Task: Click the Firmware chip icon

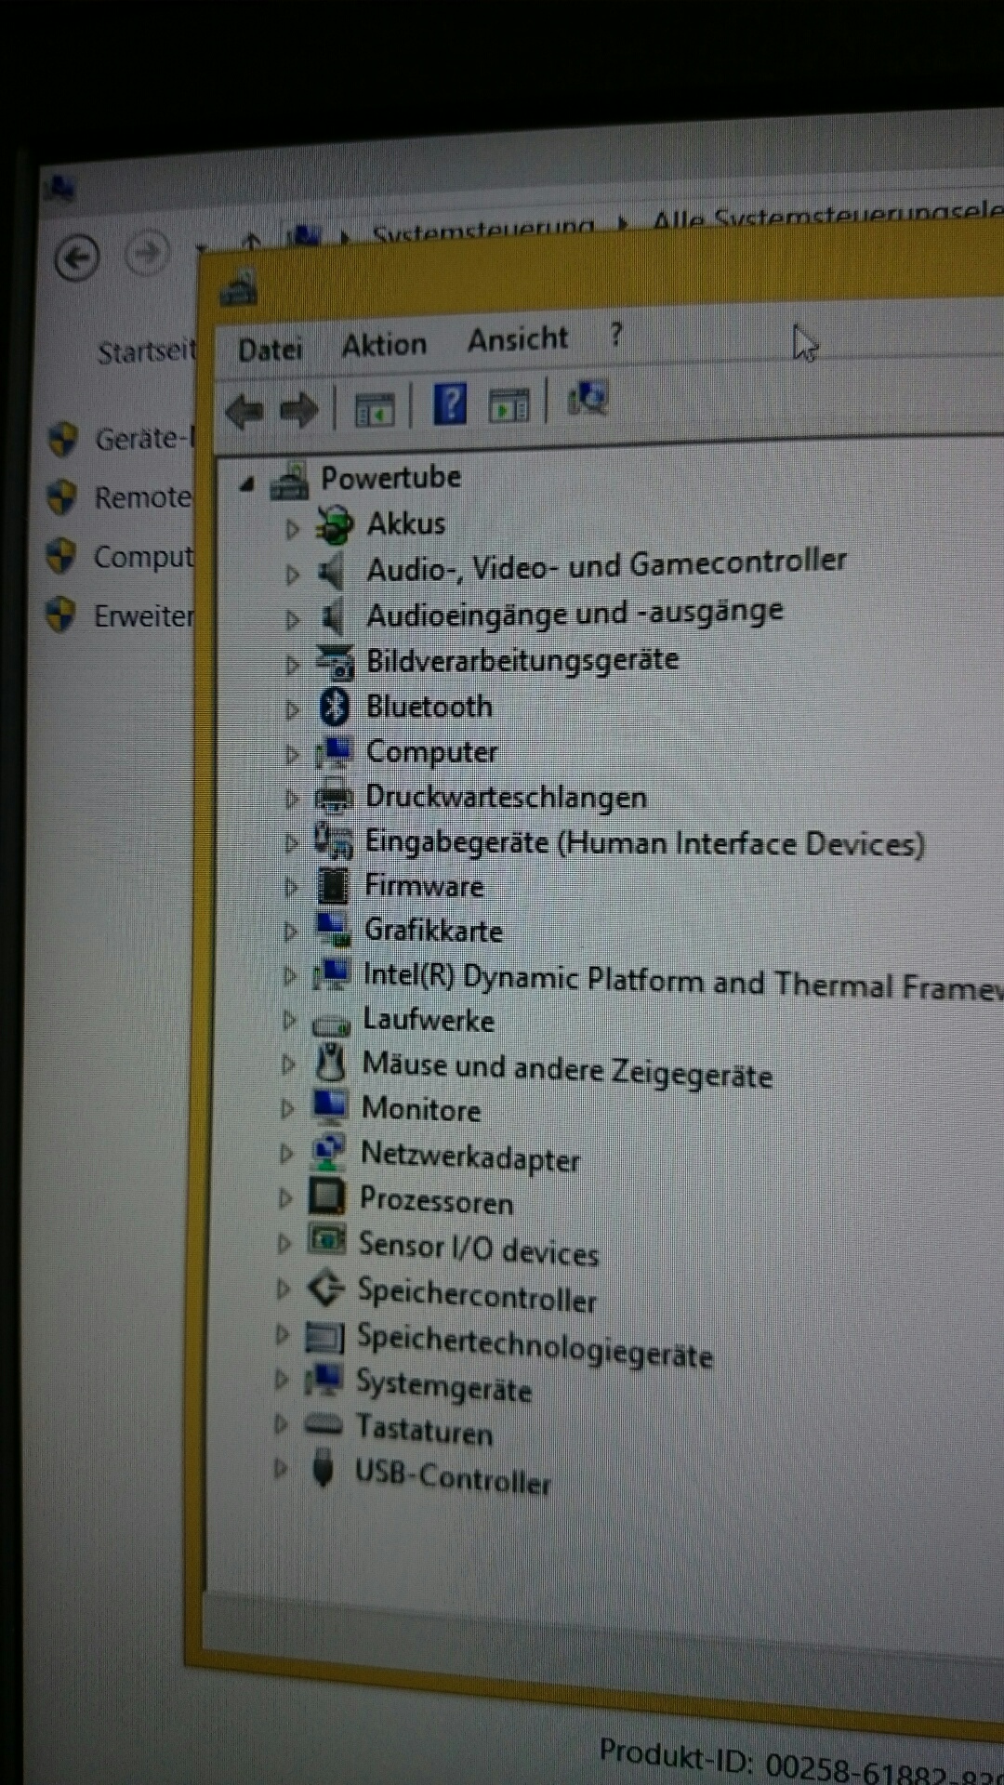Action: pos(333,885)
